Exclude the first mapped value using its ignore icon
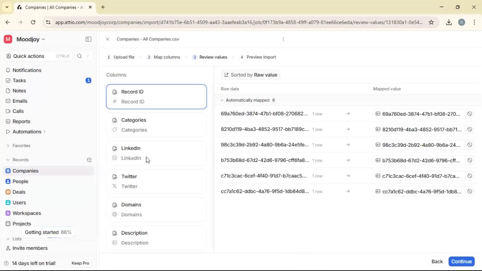This screenshot has width=482, height=271. pyautogui.click(x=469, y=114)
